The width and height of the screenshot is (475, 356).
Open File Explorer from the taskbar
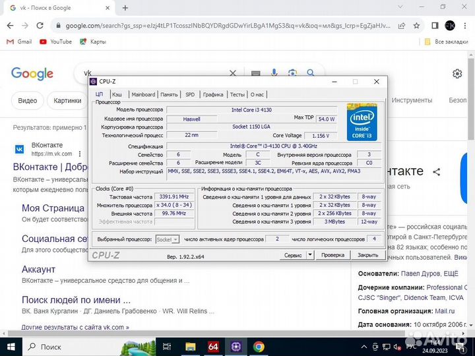[x=190, y=347]
